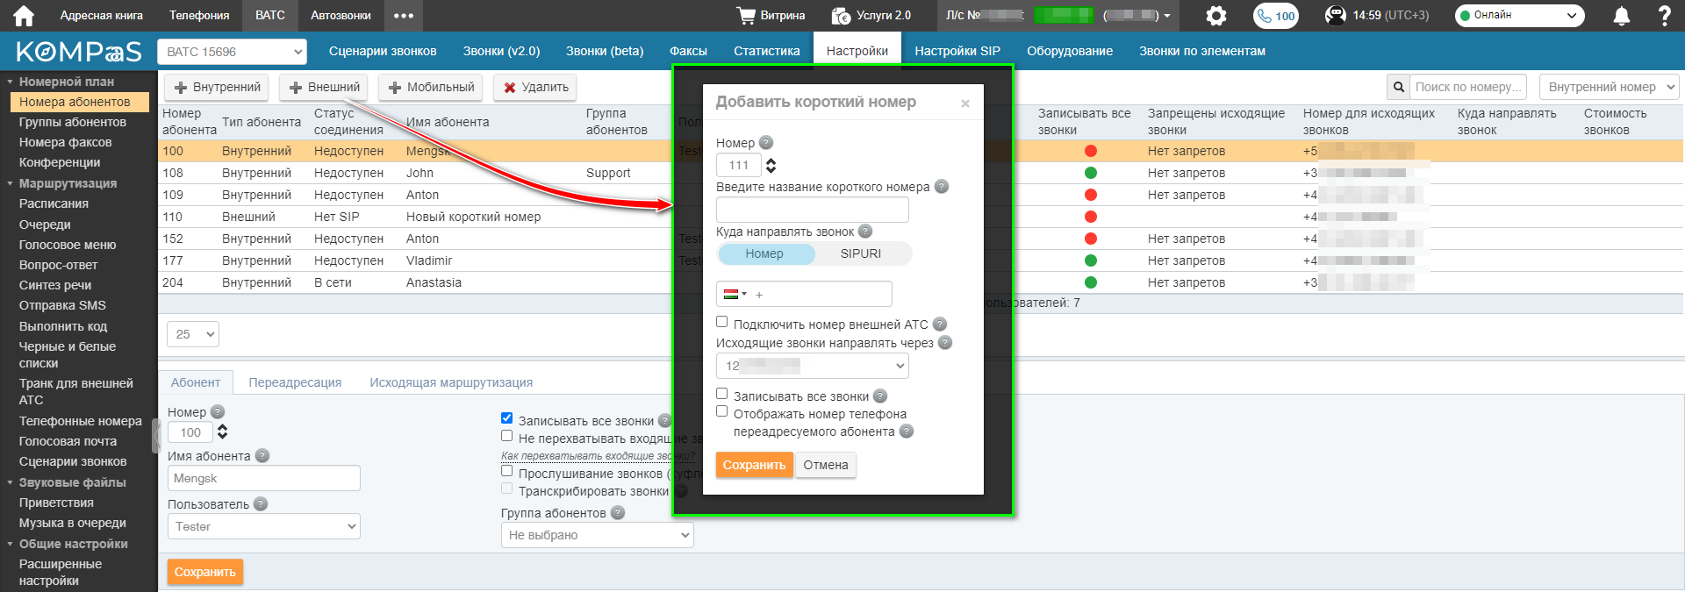
Task: Show help for Группа абонентов field
Action: 618,512
